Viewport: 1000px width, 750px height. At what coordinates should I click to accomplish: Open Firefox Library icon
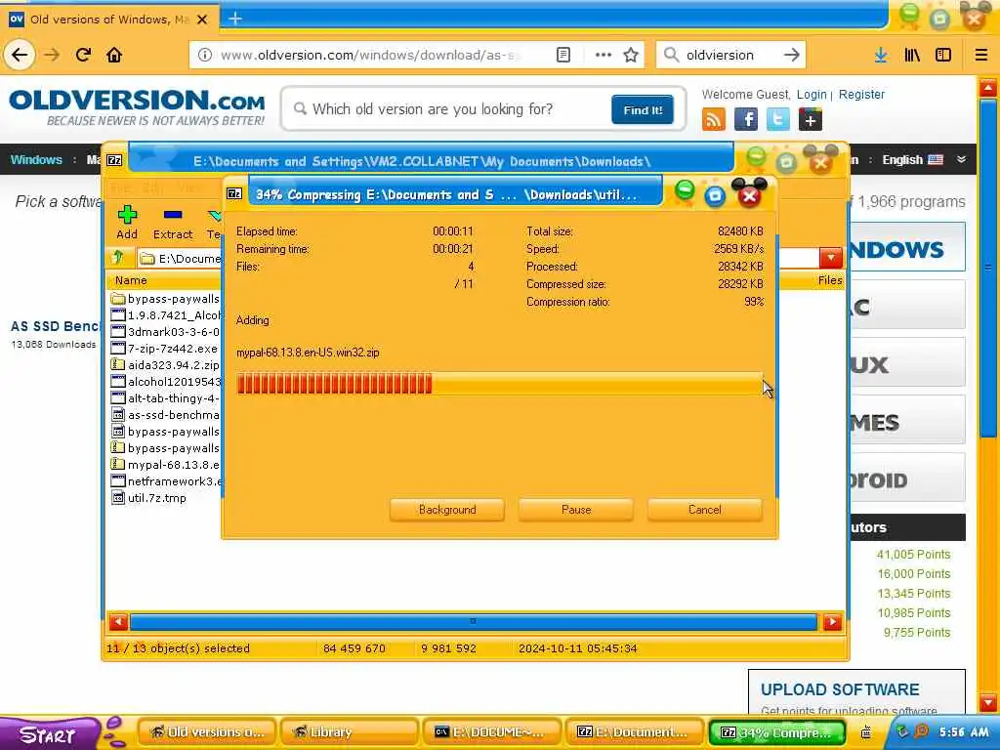[912, 55]
